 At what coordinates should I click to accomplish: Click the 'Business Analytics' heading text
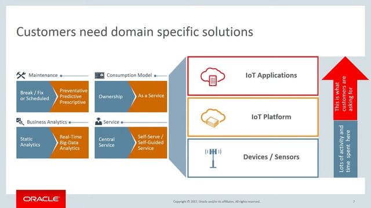pos(47,122)
